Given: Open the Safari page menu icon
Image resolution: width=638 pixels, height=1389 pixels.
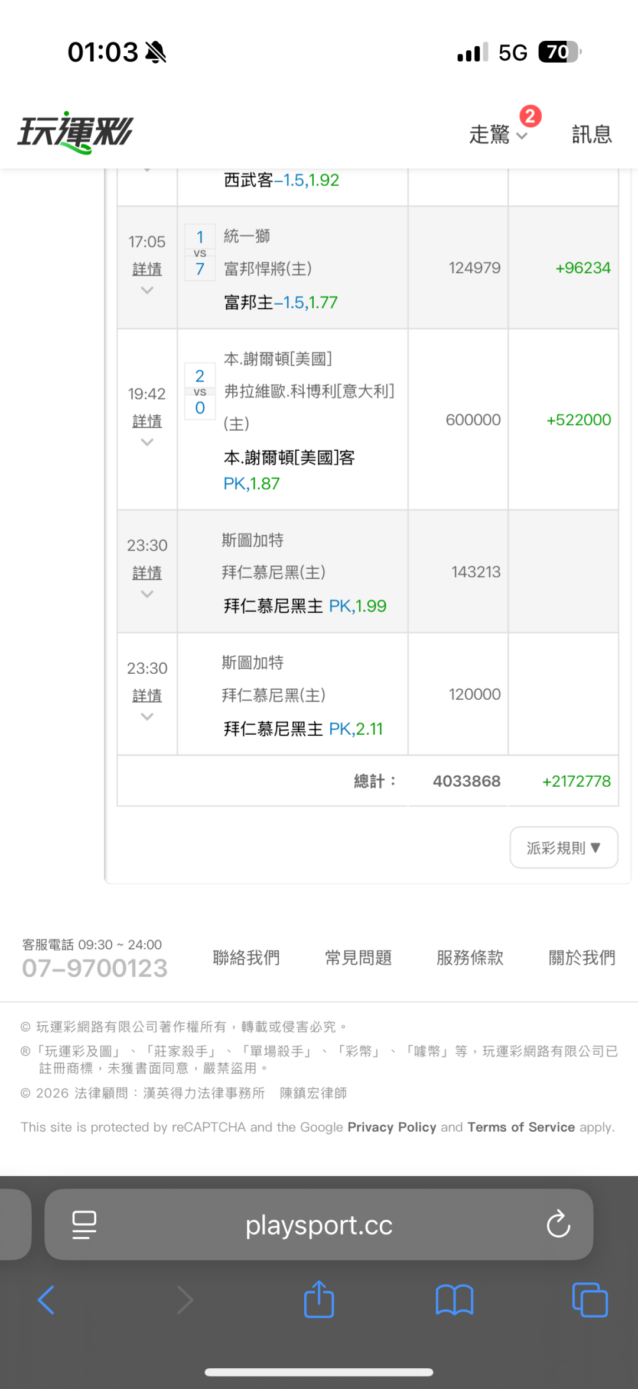Looking at the screenshot, I should [84, 1224].
